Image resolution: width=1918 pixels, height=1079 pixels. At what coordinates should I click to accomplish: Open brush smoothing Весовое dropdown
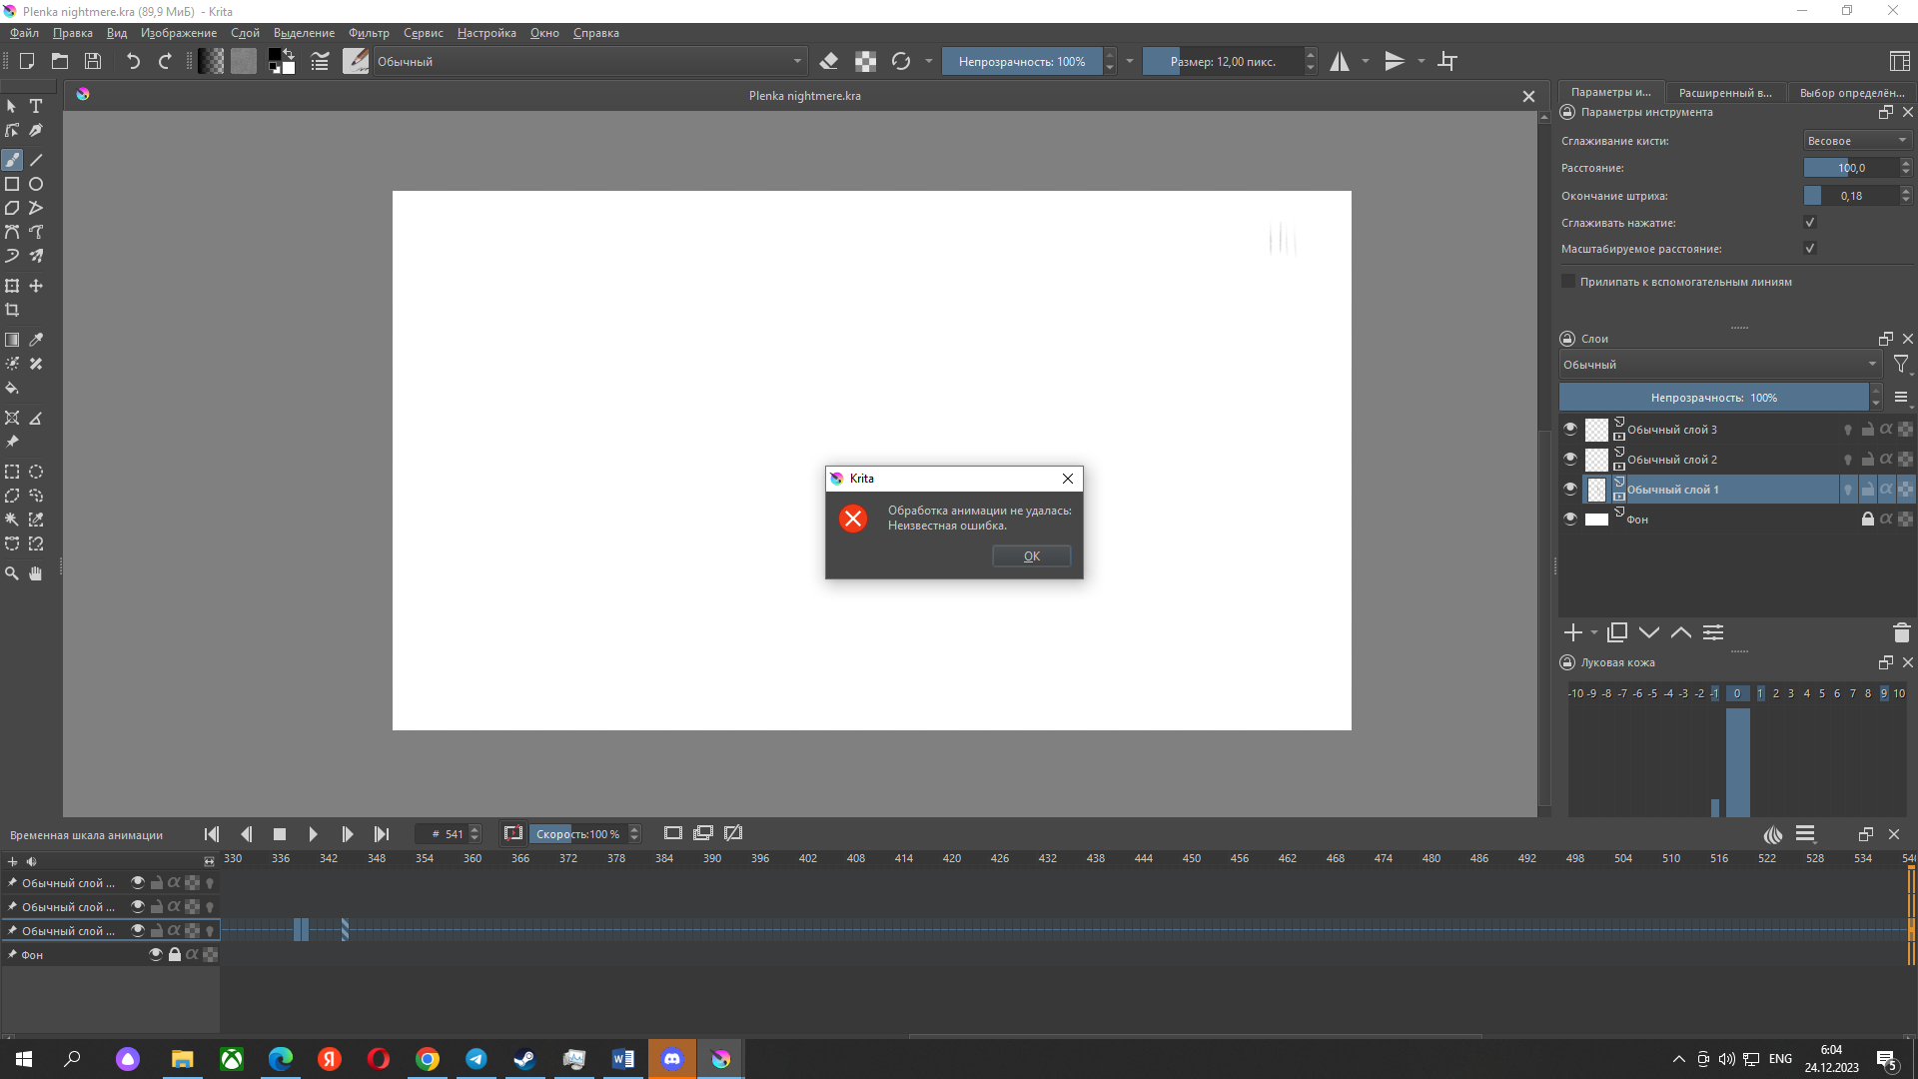[1857, 141]
